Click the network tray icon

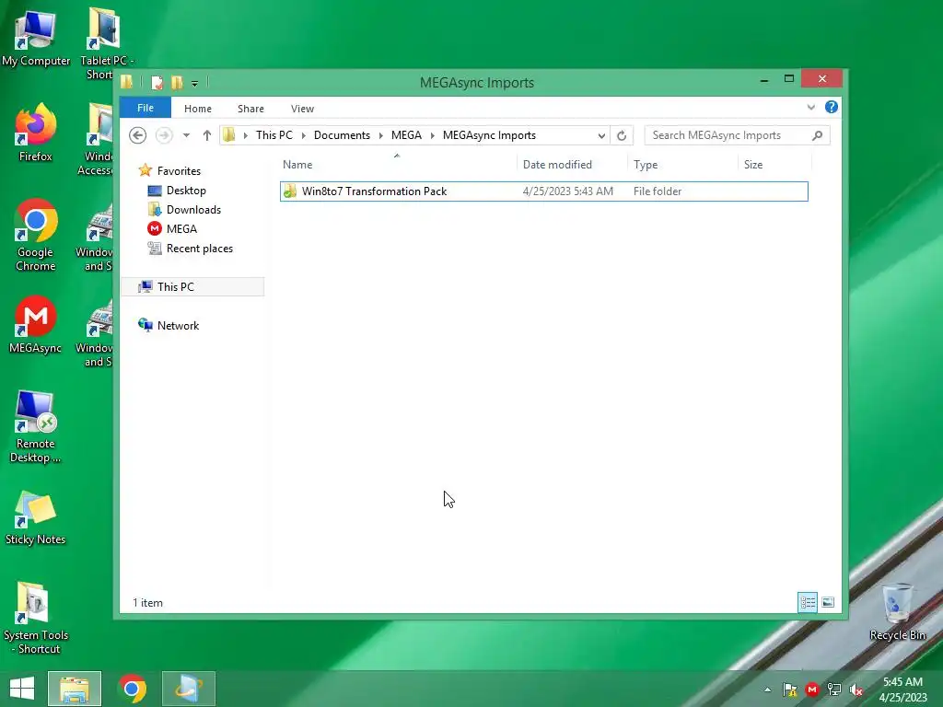[834, 690]
